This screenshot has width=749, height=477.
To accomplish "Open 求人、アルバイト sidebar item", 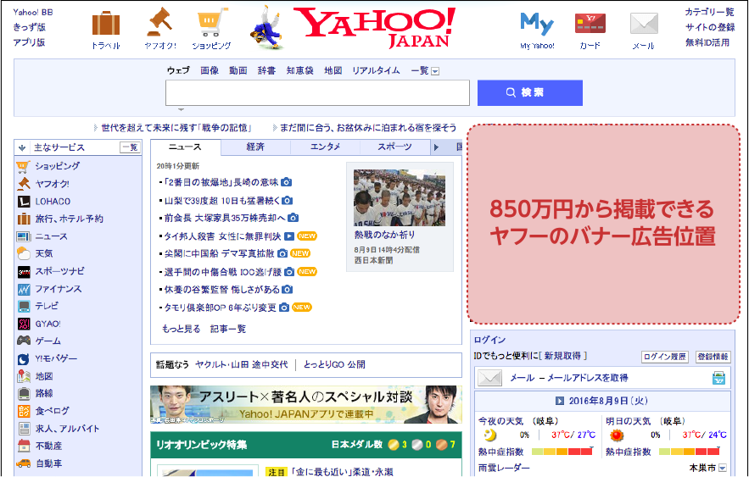I will click(x=67, y=429).
